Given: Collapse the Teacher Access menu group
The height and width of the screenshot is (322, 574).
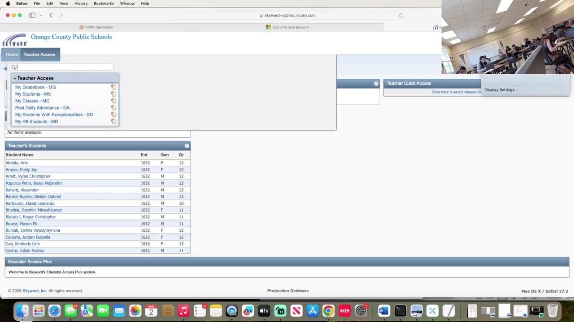Looking at the screenshot, I should [15, 78].
